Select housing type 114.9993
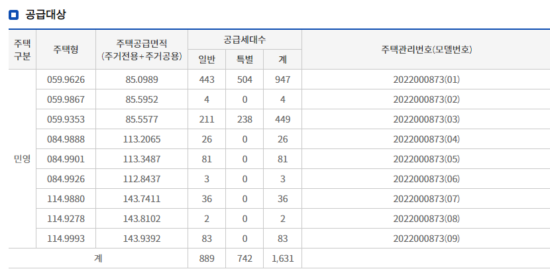The width and height of the screenshot is (550, 277). click(66, 239)
